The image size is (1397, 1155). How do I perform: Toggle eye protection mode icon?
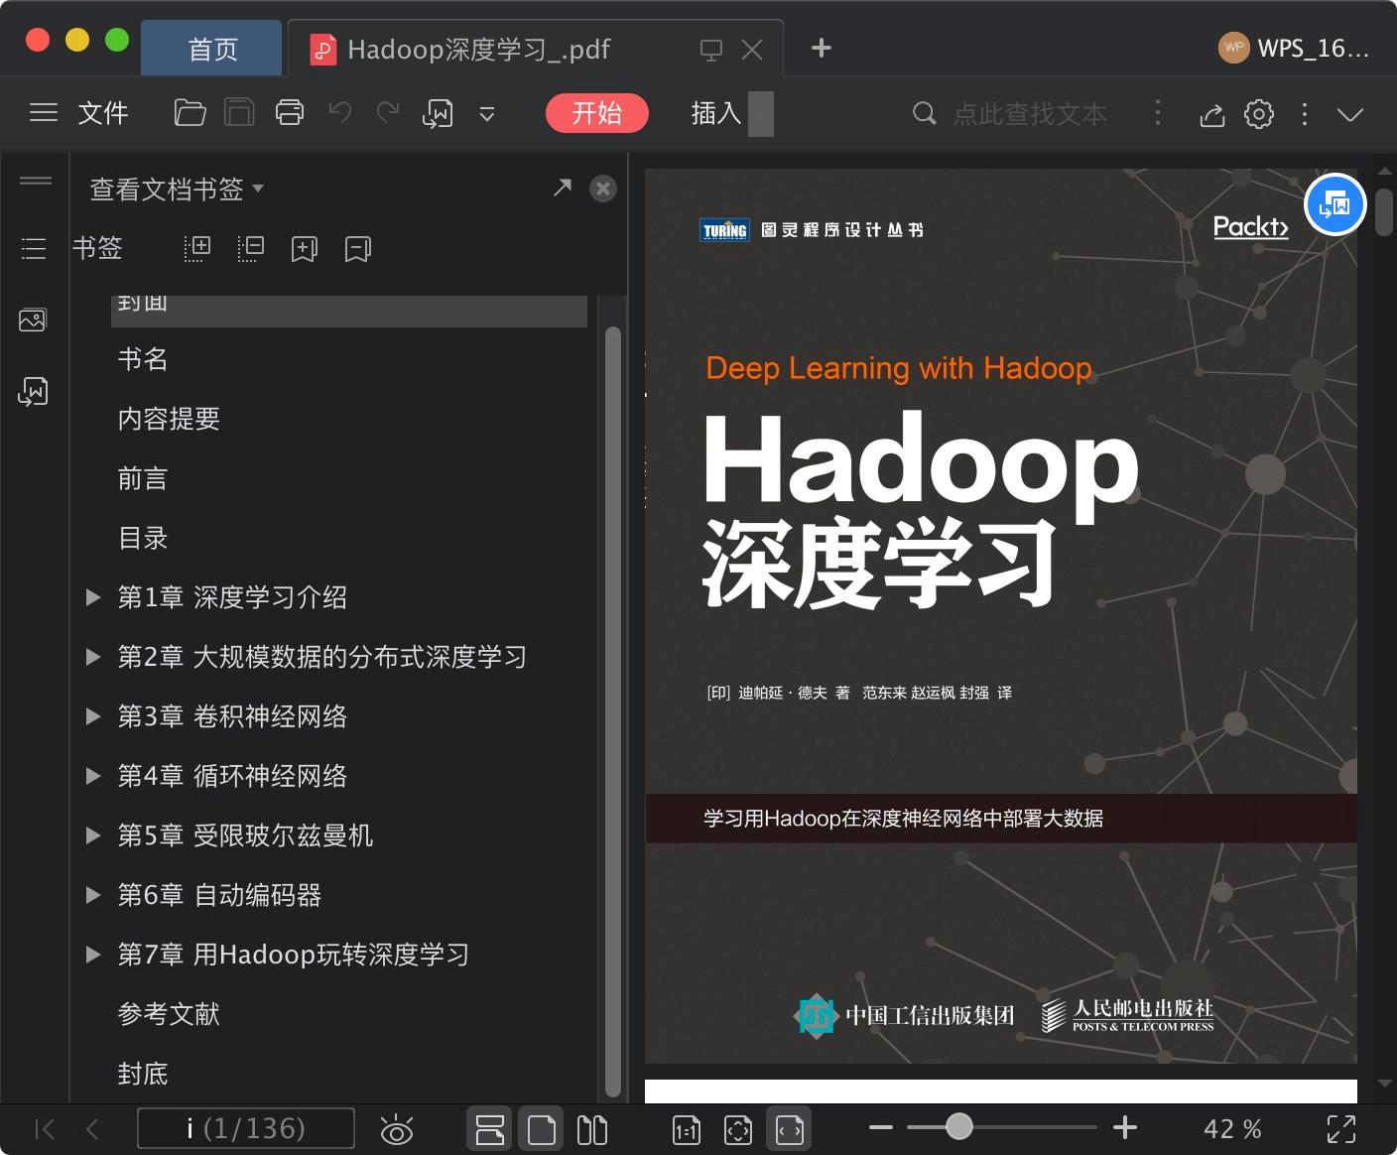397,1129
